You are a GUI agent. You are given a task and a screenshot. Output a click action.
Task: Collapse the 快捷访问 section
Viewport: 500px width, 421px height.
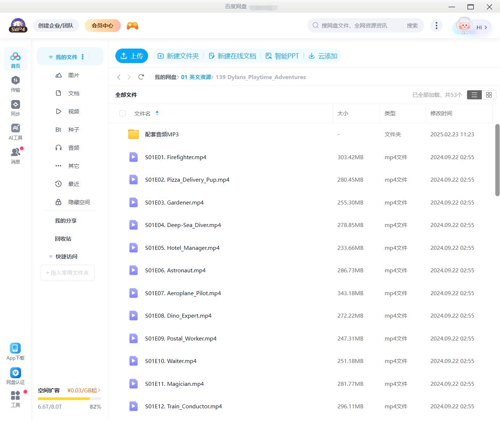[51, 256]
